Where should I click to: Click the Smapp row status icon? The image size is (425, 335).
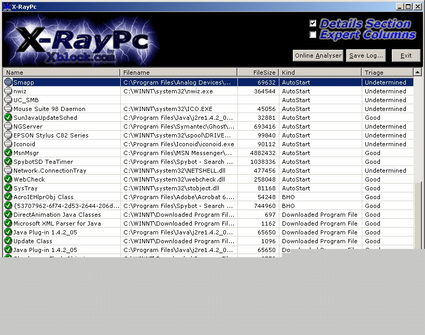(x=8, y=82)
